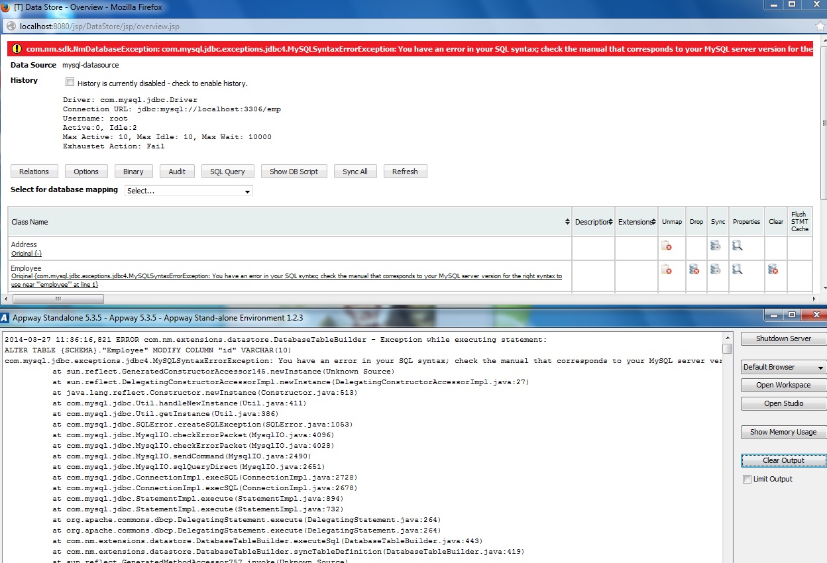The image size is (827, 563).
Task: Click the Drop column header
Action: 696,222
